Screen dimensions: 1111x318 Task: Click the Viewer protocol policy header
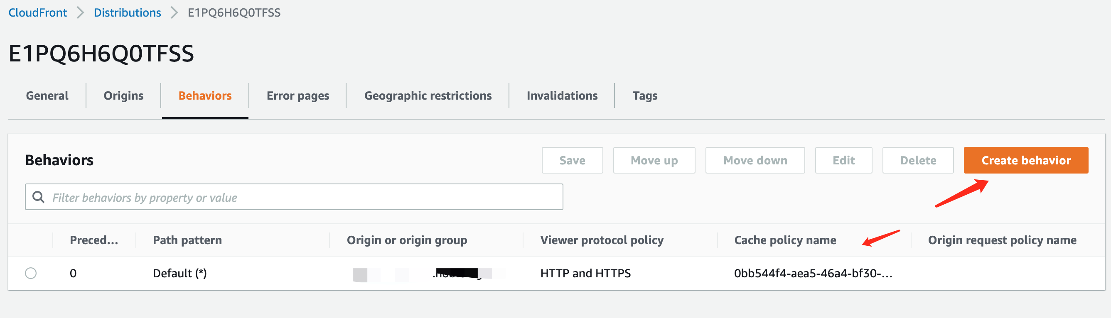point(602,240)
